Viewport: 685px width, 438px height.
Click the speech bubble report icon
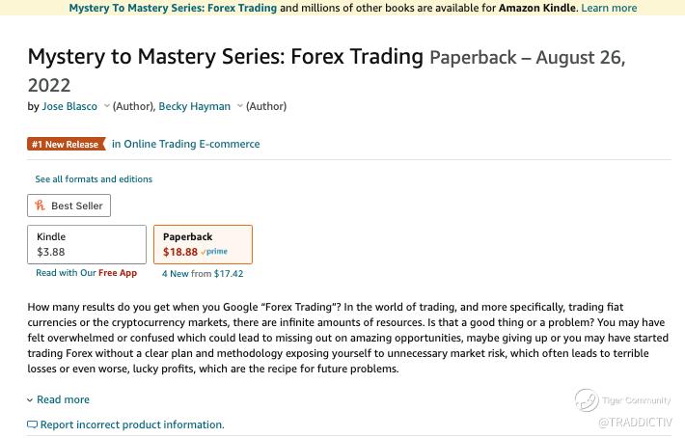[x=33, y=424]
